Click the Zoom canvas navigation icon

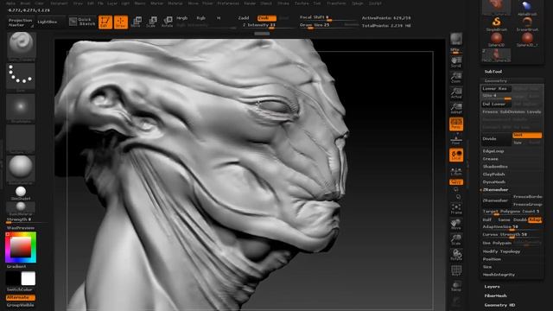(456, 77)
